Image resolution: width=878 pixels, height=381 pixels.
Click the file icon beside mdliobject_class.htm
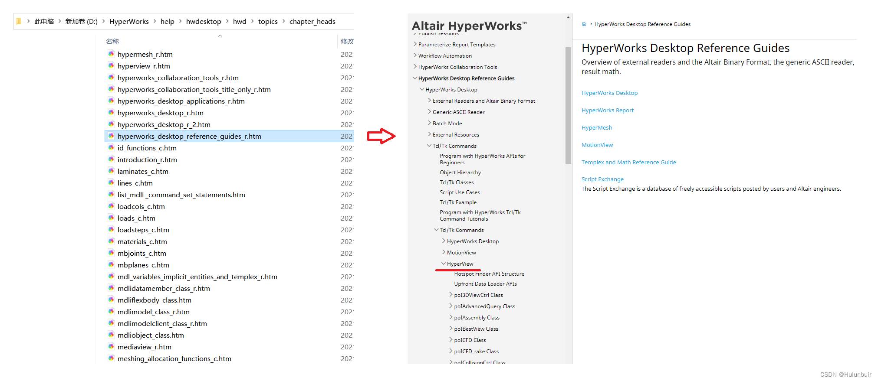pos(111,335)
